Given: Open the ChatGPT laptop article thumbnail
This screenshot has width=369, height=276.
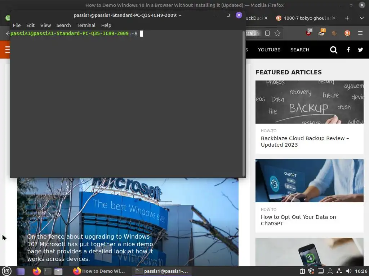Looking at the screenshot, I should coord(310,181).
